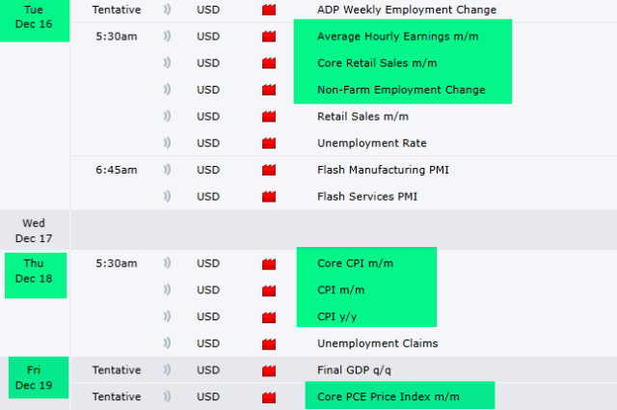617x410 pixels.
Task: Click the Wed Dec 17 date cell
Action: click(x=35, y=231)
